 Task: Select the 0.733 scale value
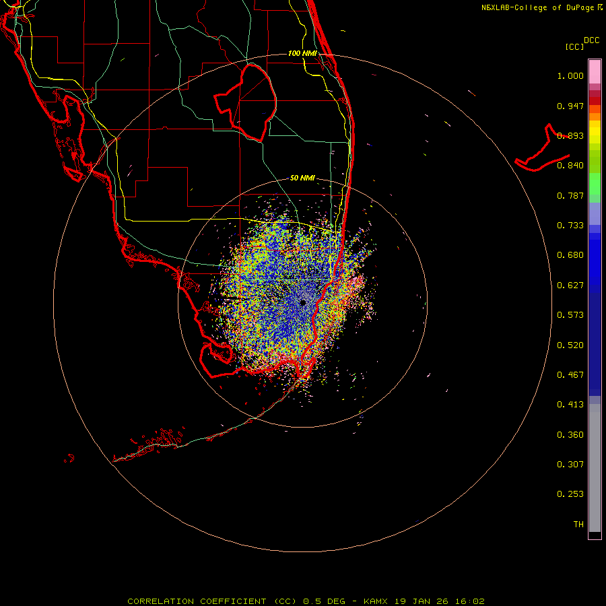pos(570,226)
